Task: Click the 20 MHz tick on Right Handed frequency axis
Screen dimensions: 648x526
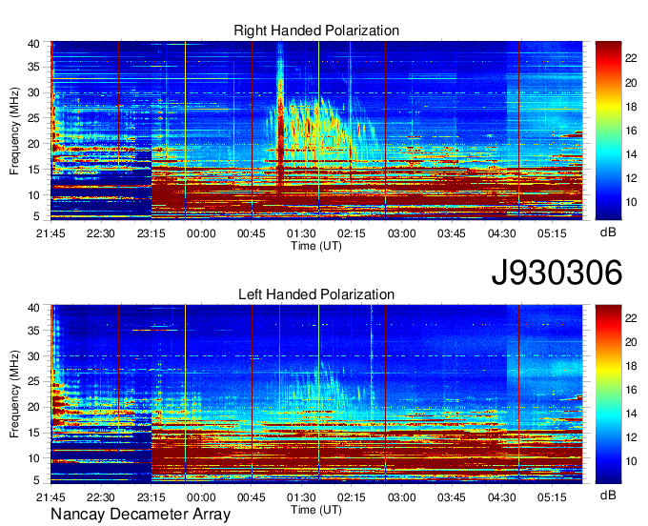Action: tap(33, 144)
